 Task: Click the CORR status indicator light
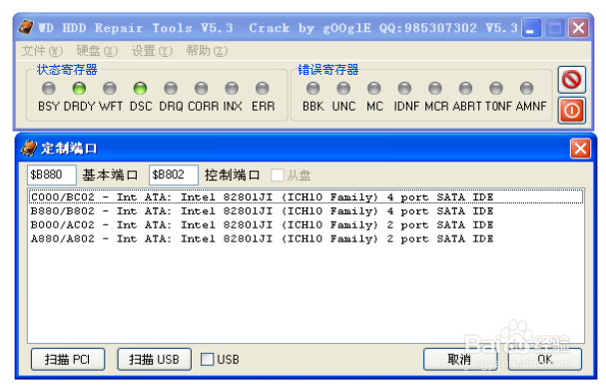click(201, 89)
